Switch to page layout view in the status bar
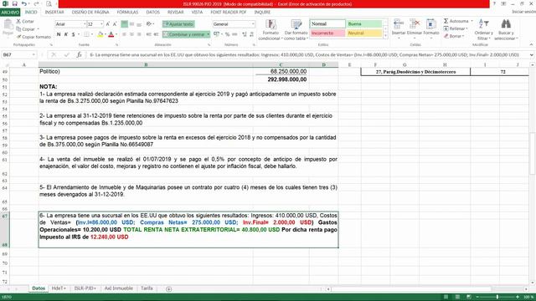 coord(457,297)
